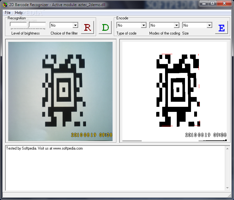Expand the Type of code dropdown

pos(144,25)
